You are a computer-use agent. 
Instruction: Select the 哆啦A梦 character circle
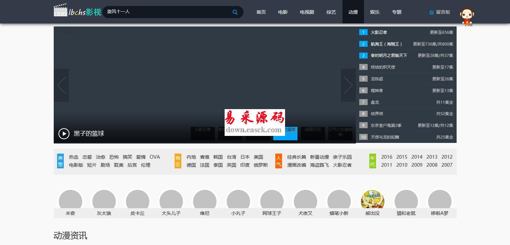(x=439, y=201)
